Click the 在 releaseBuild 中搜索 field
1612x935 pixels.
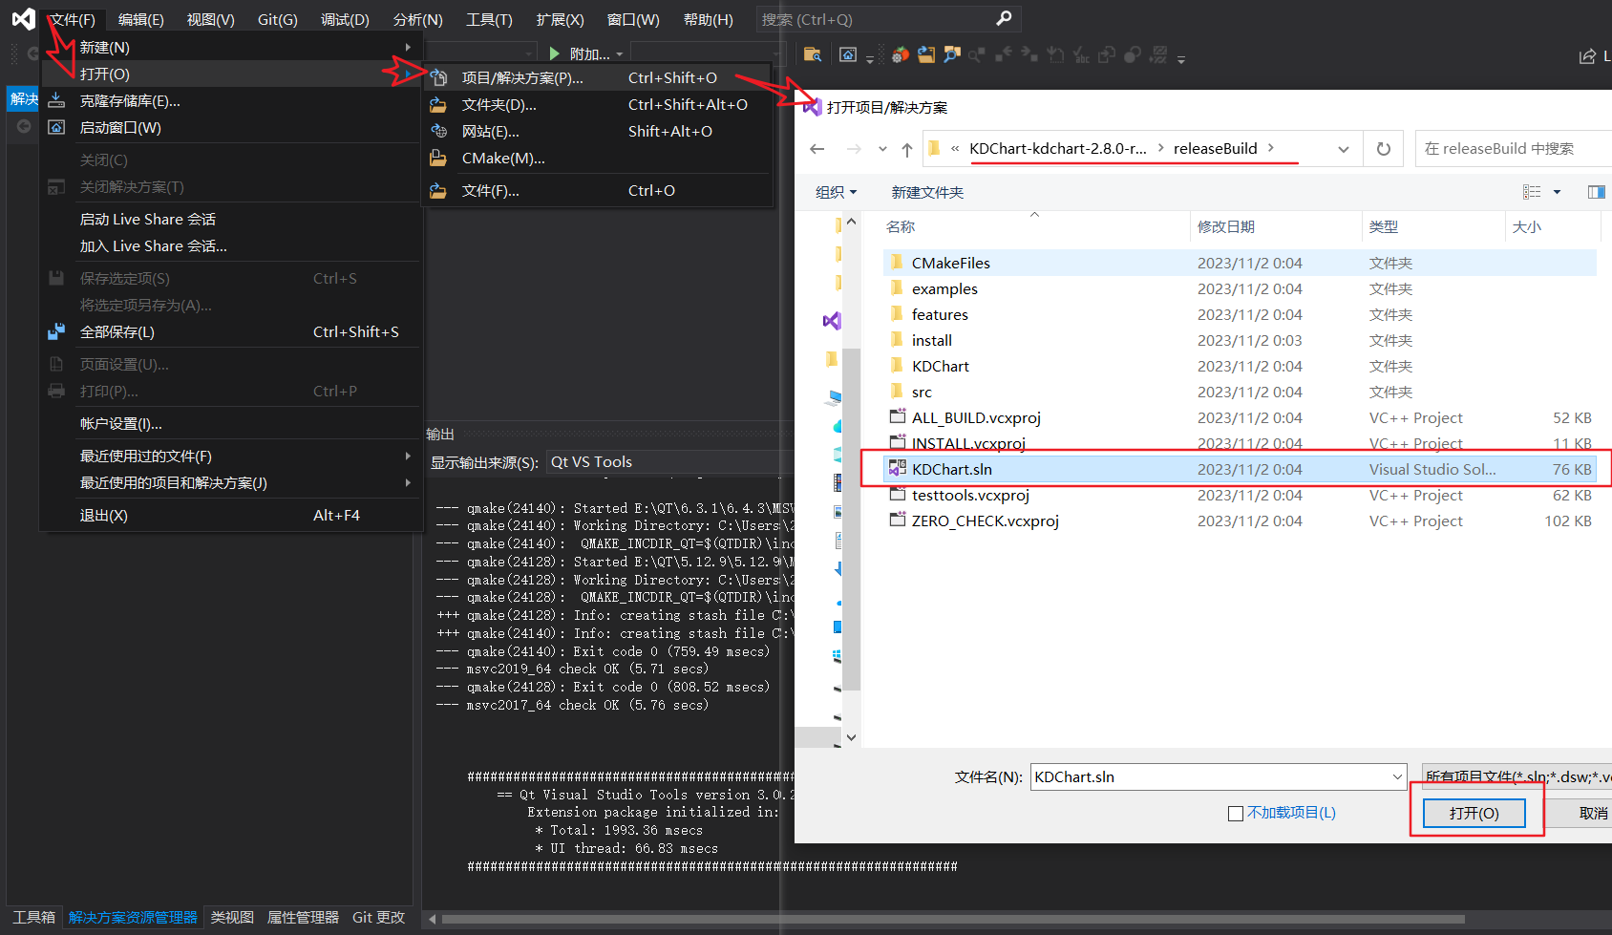tap(1514, 149)
